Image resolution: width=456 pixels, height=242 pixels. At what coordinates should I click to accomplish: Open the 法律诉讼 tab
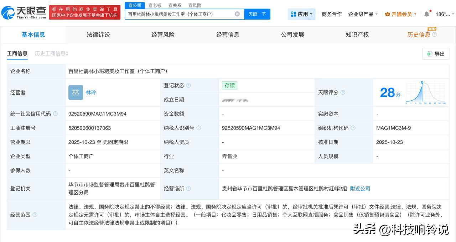(98, 35)
